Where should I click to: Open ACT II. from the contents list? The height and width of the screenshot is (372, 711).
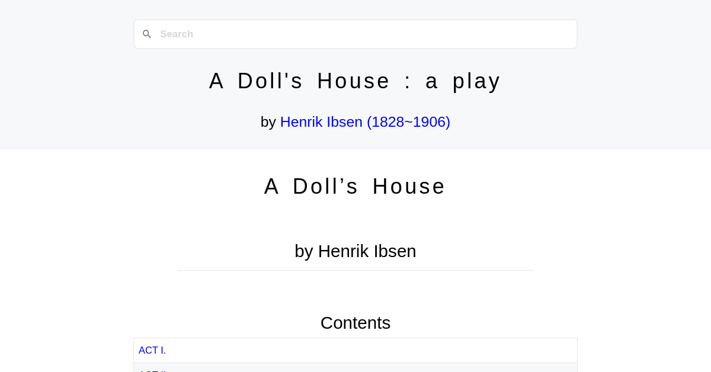pos(153,370)
